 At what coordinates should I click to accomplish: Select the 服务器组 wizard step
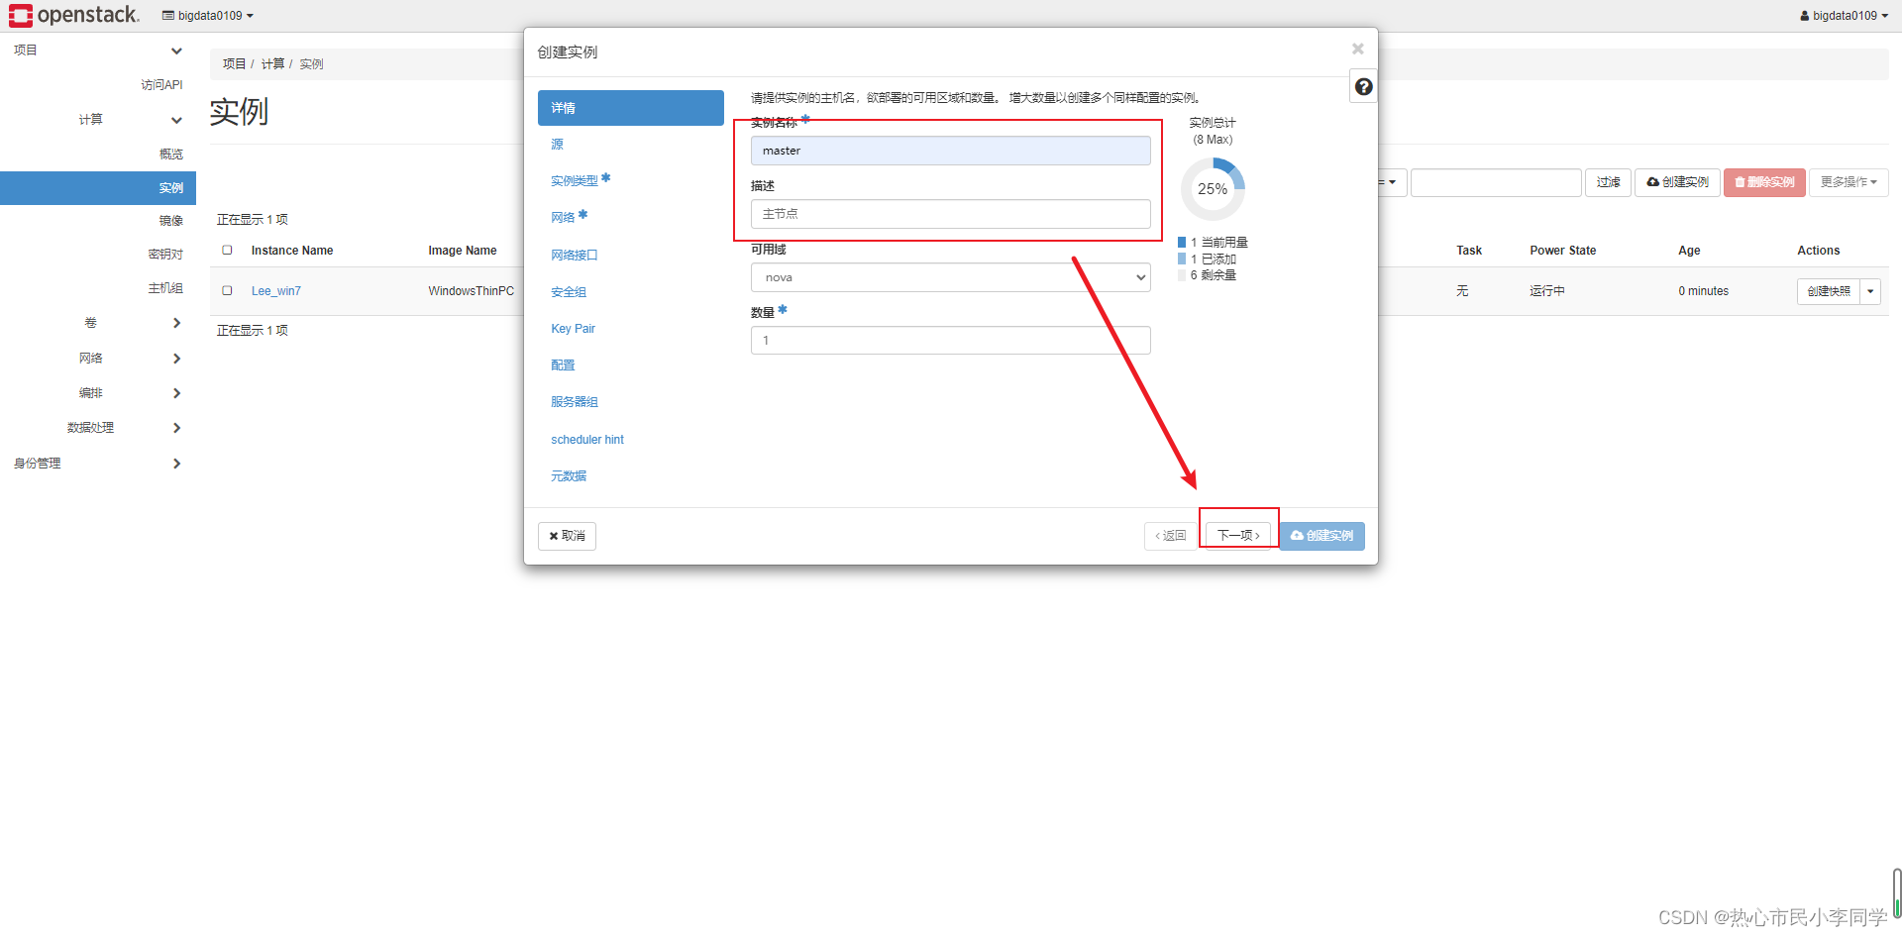575,402
